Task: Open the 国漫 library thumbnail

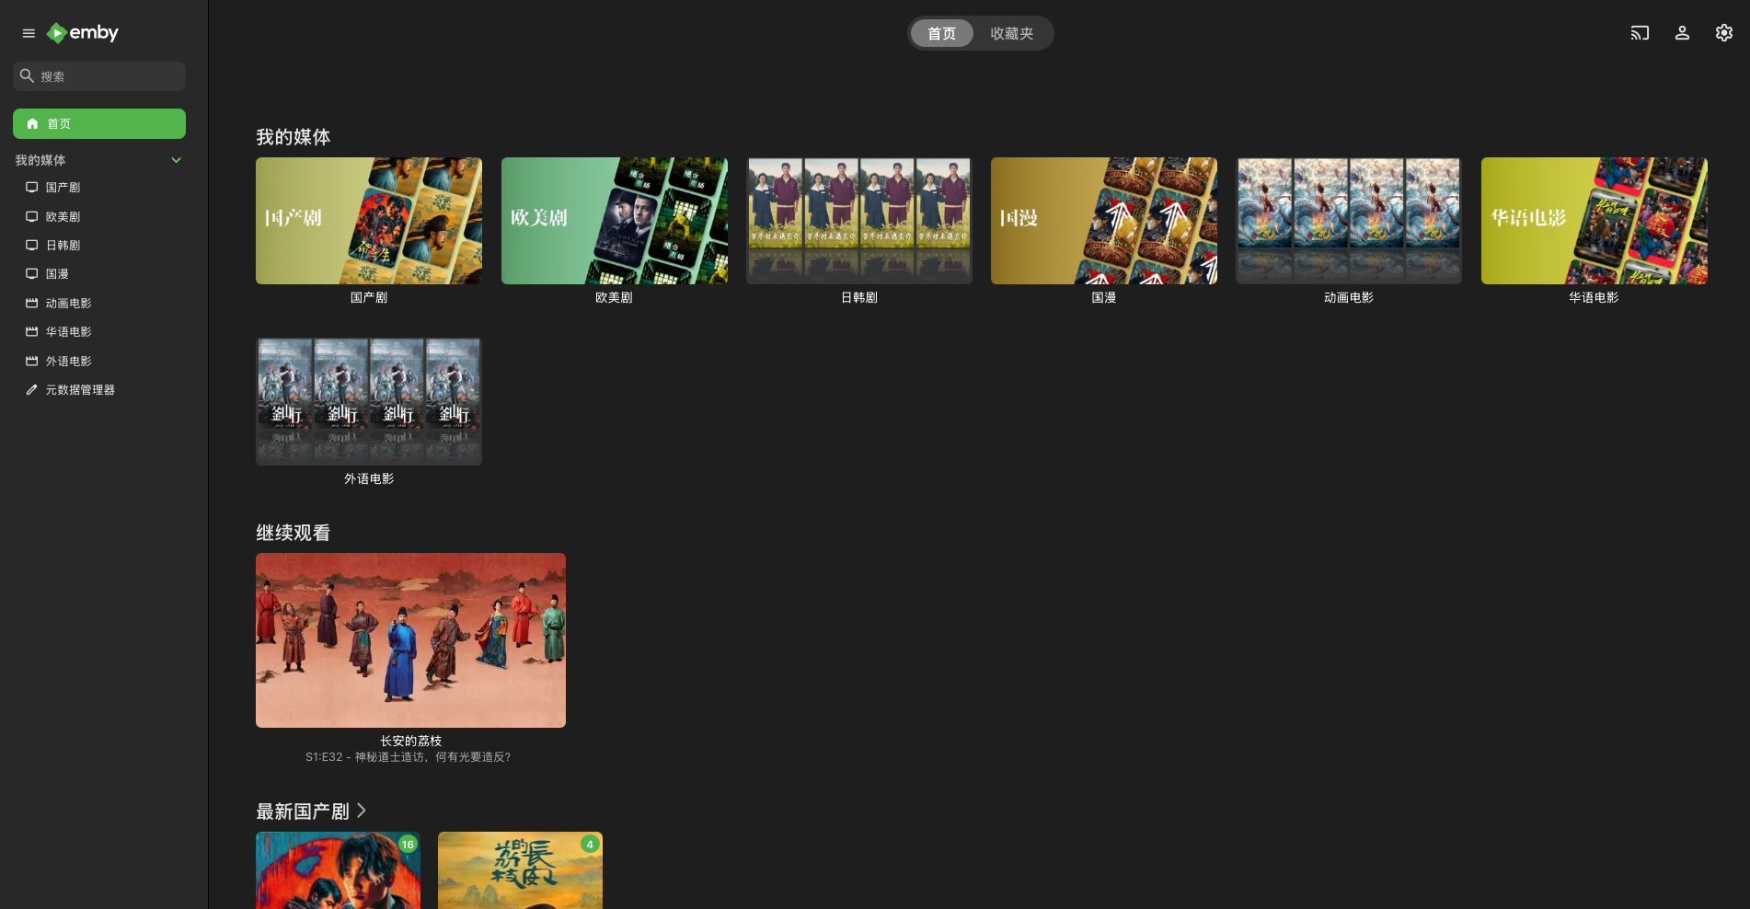Action: coord(1103,221)
